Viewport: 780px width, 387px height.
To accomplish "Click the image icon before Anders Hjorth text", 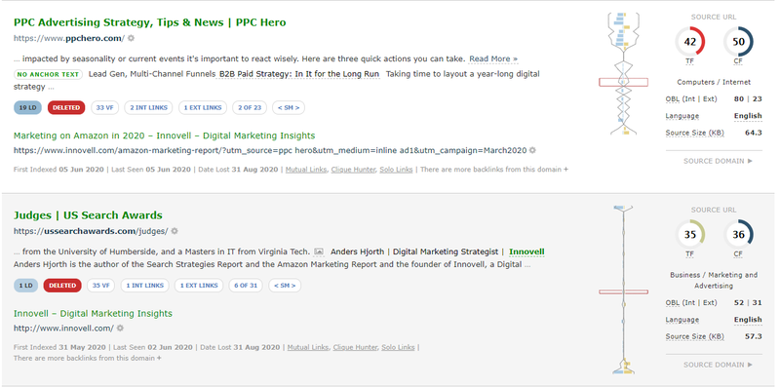I will point(320,252).
